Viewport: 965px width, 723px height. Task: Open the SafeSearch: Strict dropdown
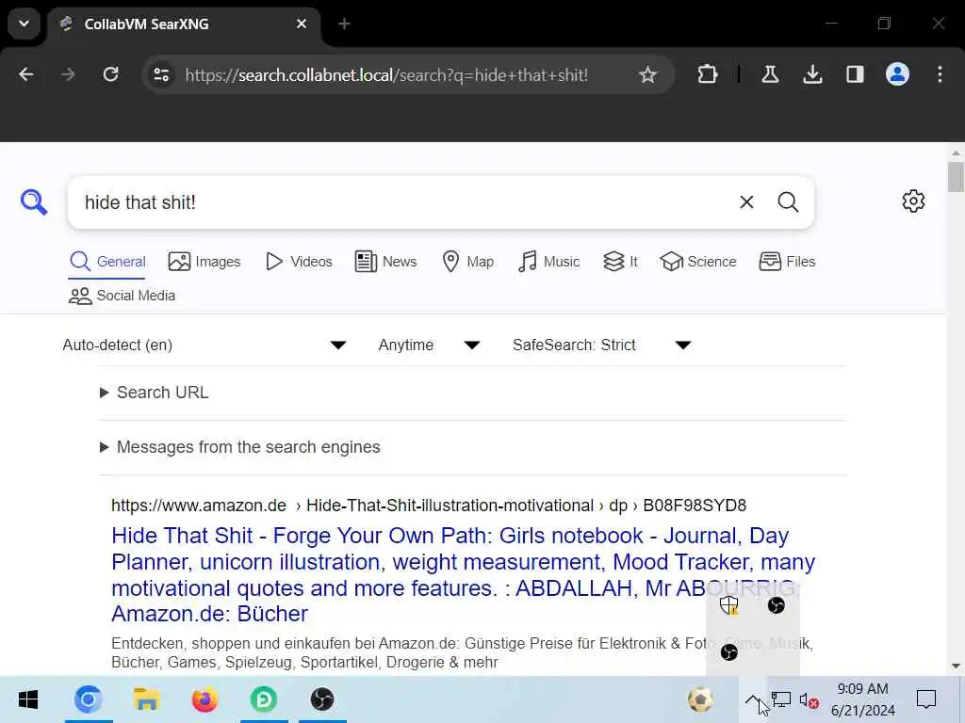click(x=602, y=345)
